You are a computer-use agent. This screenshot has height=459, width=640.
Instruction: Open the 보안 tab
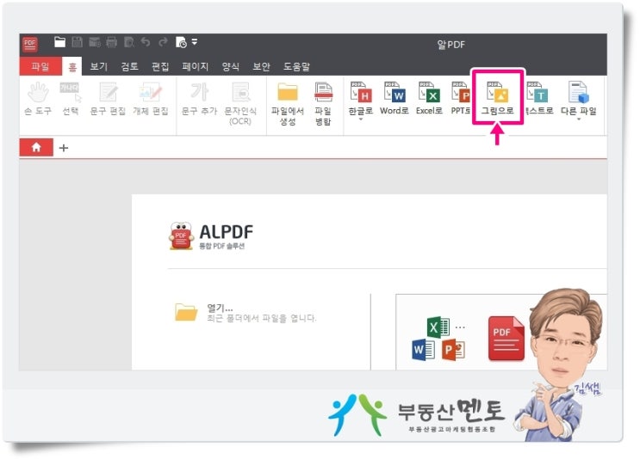coord(261,66)
